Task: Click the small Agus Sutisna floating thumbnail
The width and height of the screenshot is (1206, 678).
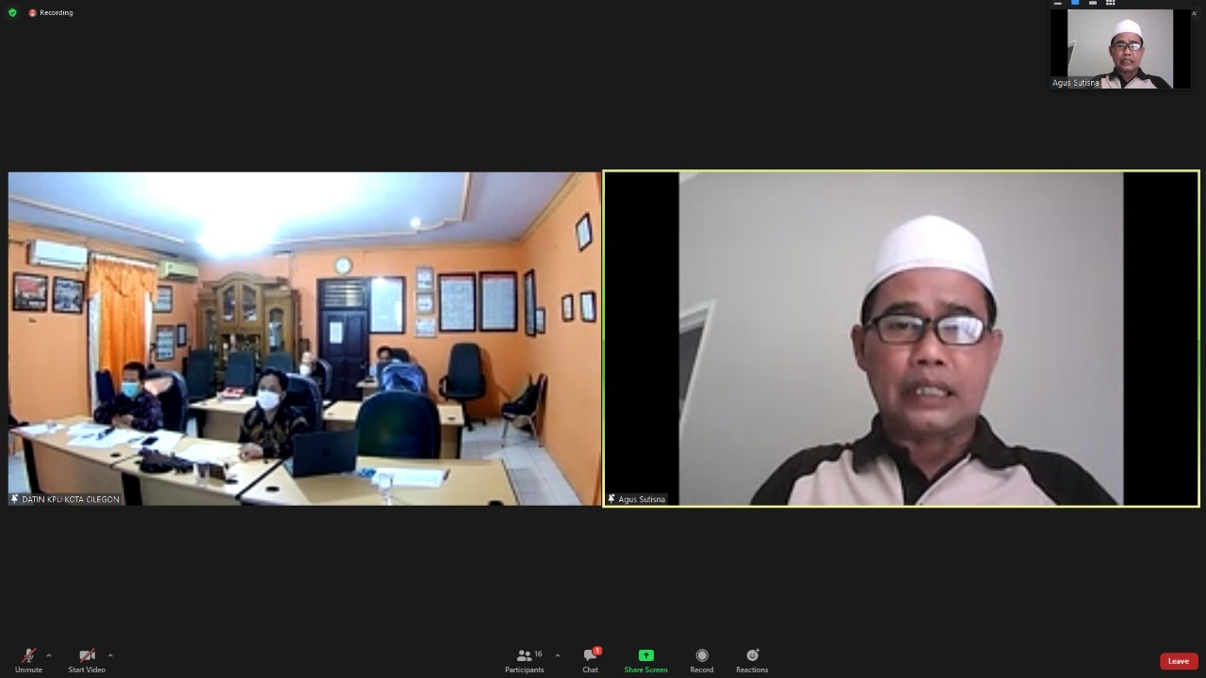Action: click(x=1119, y=47)
